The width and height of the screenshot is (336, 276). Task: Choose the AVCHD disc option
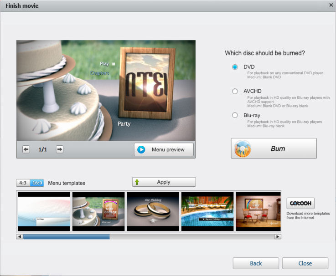(x=235, y=91)
